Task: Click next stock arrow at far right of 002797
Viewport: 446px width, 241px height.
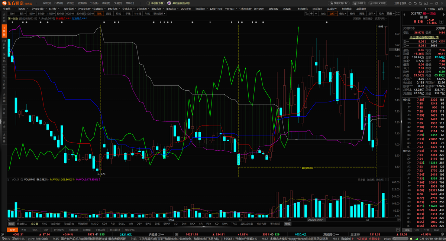Action: pyautogui.click(x=444, y=14)
